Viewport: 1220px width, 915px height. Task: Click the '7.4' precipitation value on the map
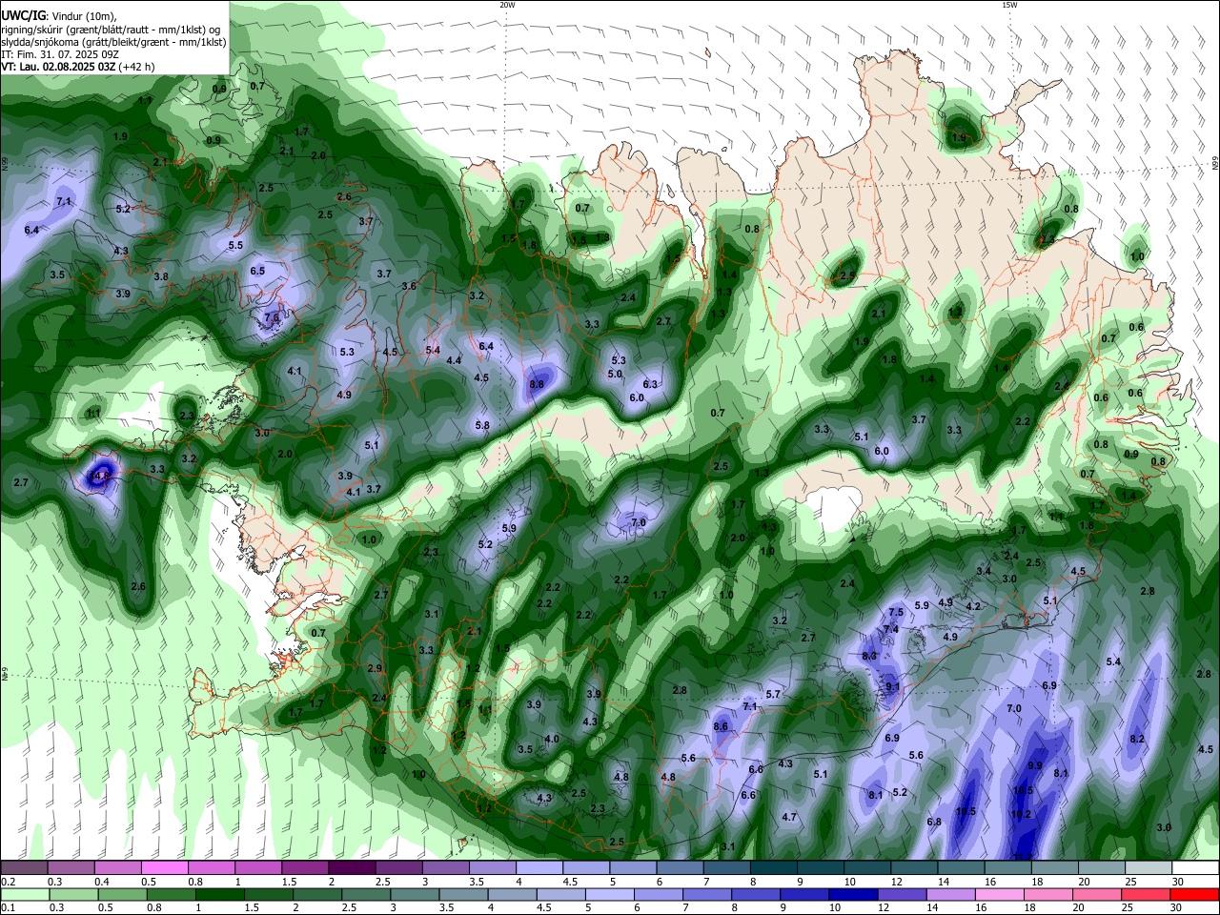click(x=891, y=629)
